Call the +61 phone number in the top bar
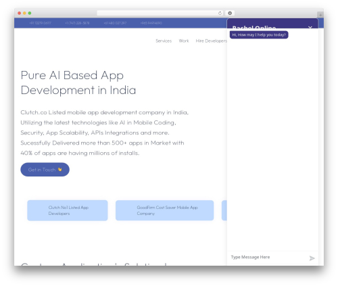The width and height of the screenshot is (338, 286). (x=115, y=23)
